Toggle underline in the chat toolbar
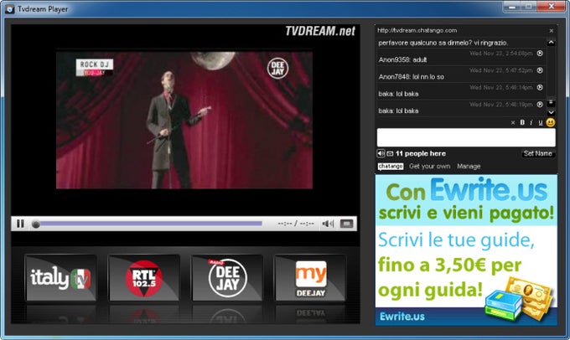Image resolution: width=570 pixels, height=340 pixels. point(541,123)
